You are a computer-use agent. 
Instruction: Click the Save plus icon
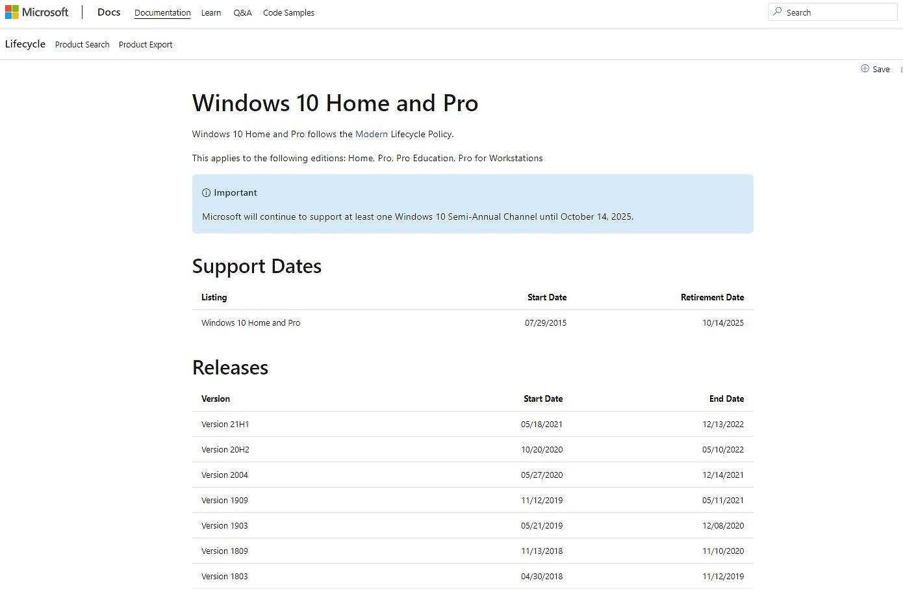point(865,68)
